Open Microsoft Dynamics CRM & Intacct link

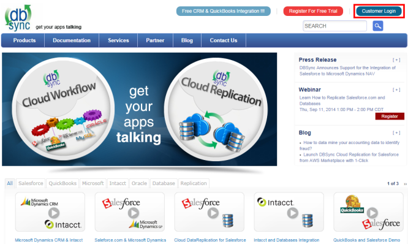coord(49,240)
